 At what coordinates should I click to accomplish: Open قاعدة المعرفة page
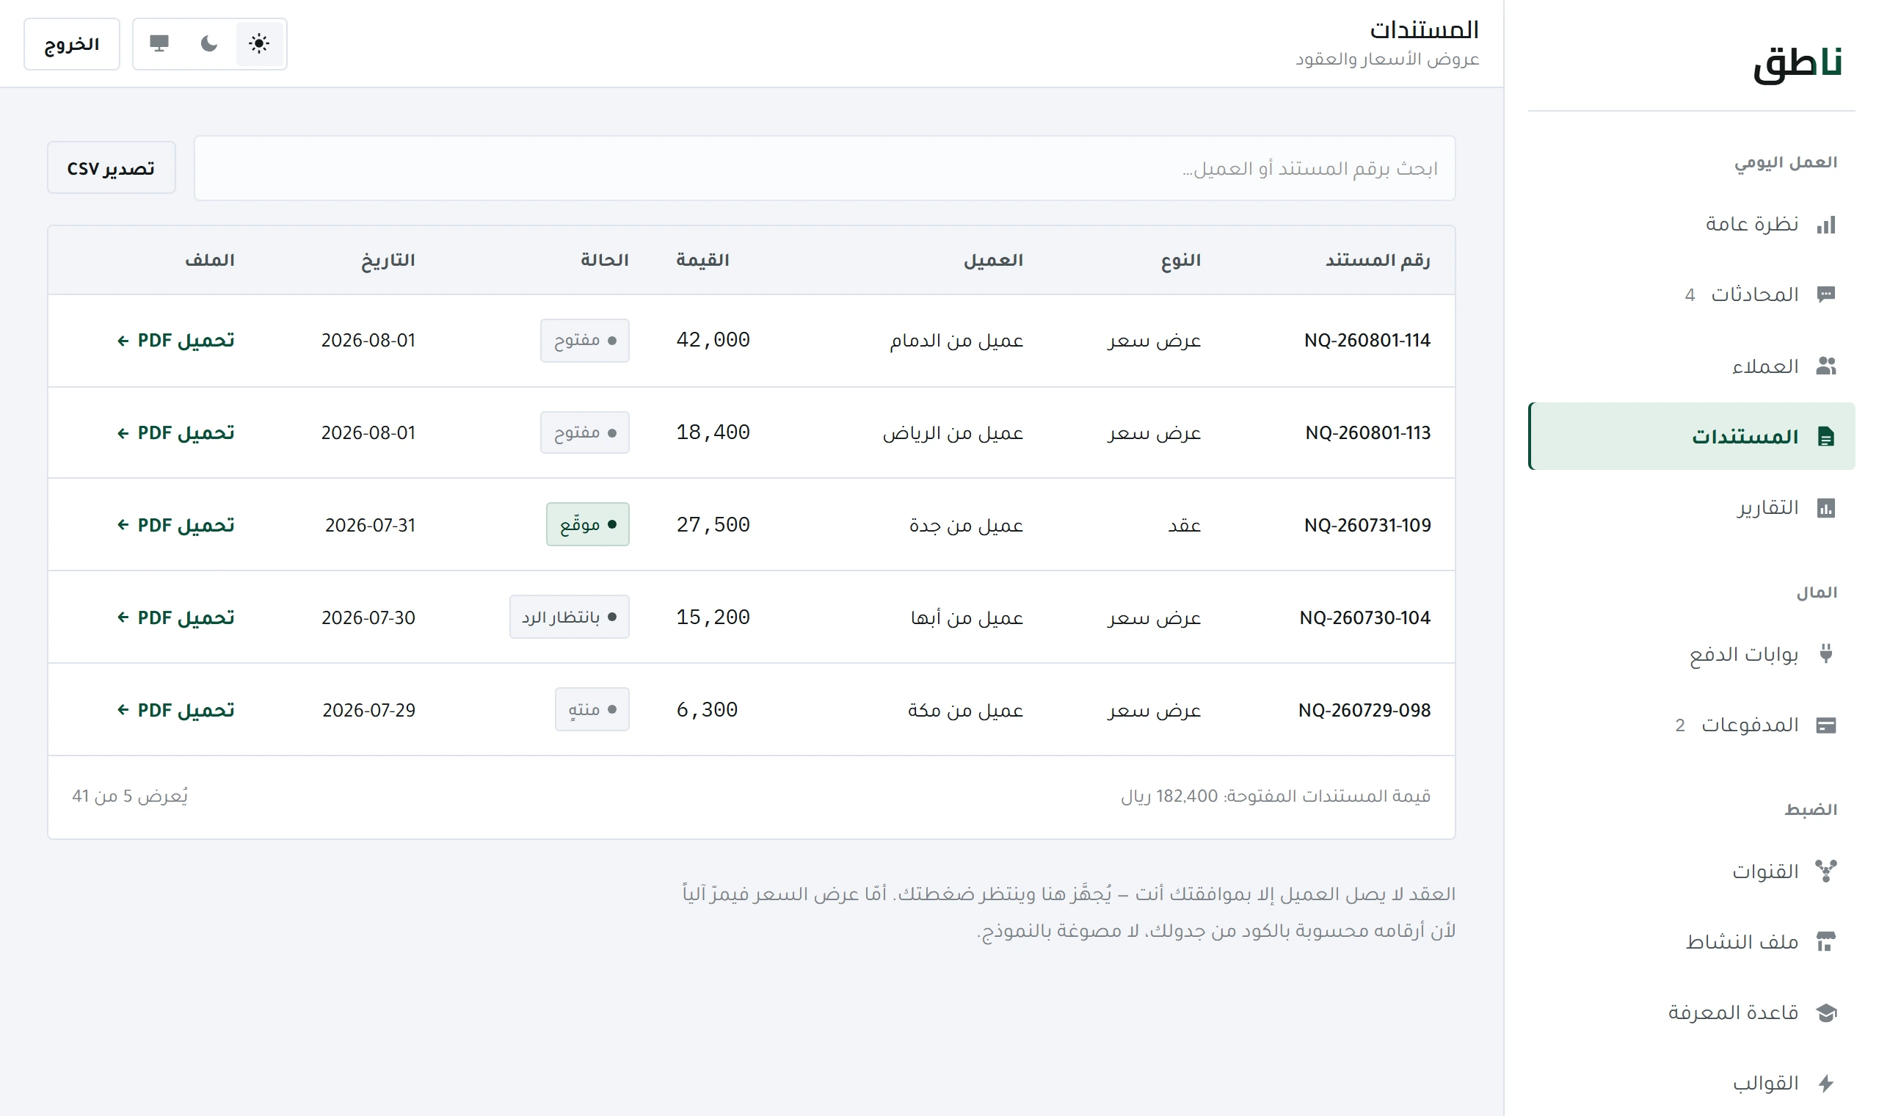(1691, 1012)
